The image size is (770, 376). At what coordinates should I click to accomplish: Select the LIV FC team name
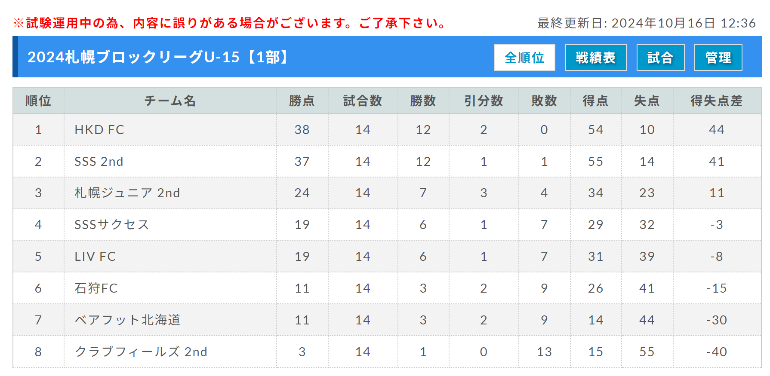pyautogui.click(x=95, y=257)
